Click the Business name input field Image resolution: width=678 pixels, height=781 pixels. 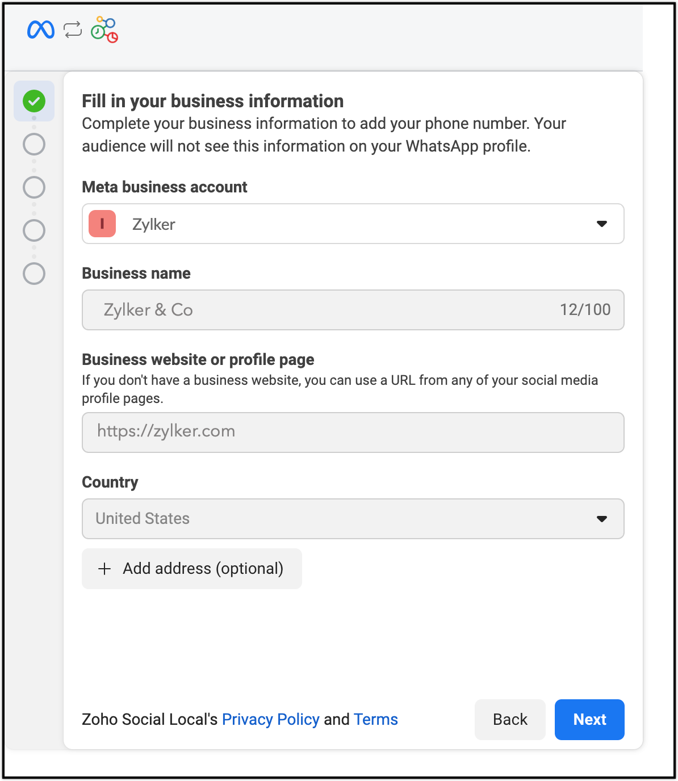[x=353, y=310]
